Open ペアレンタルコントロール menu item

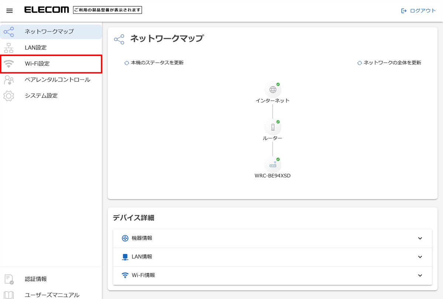pos(51,80)
